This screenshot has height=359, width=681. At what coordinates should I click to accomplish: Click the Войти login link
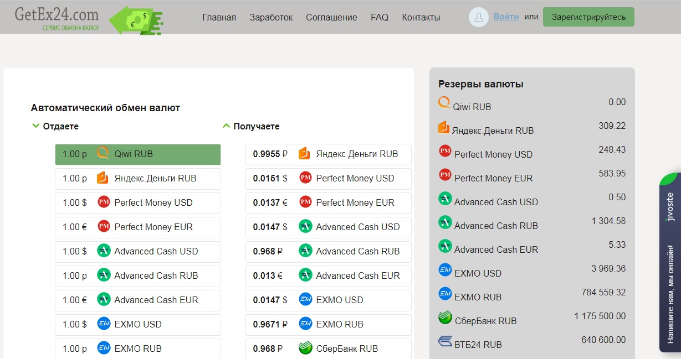(x=506, y=17)
